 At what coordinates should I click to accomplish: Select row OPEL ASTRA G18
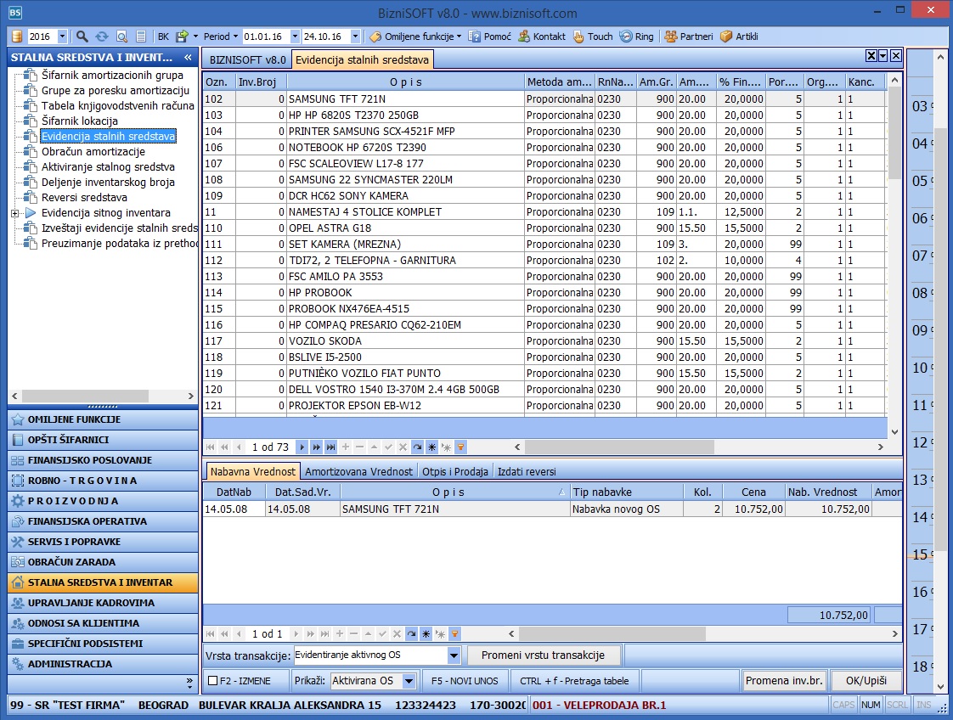(544, 228)
